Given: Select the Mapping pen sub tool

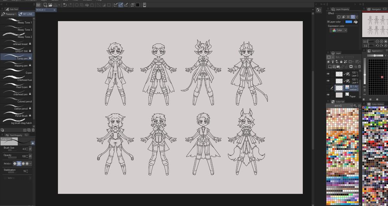Looking at the screenshot, I should pos(16,64).
